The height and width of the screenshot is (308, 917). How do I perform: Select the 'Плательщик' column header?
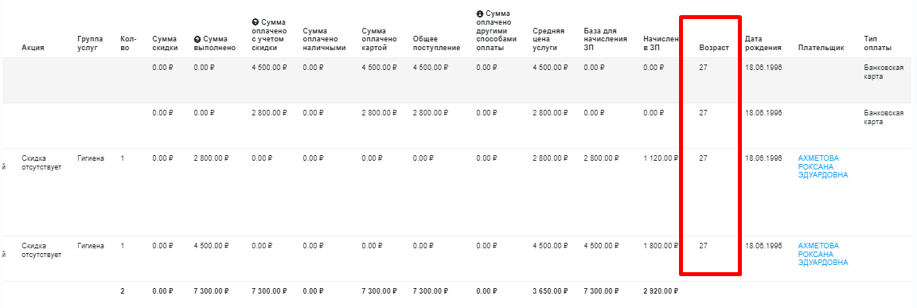tap(821, 48)
